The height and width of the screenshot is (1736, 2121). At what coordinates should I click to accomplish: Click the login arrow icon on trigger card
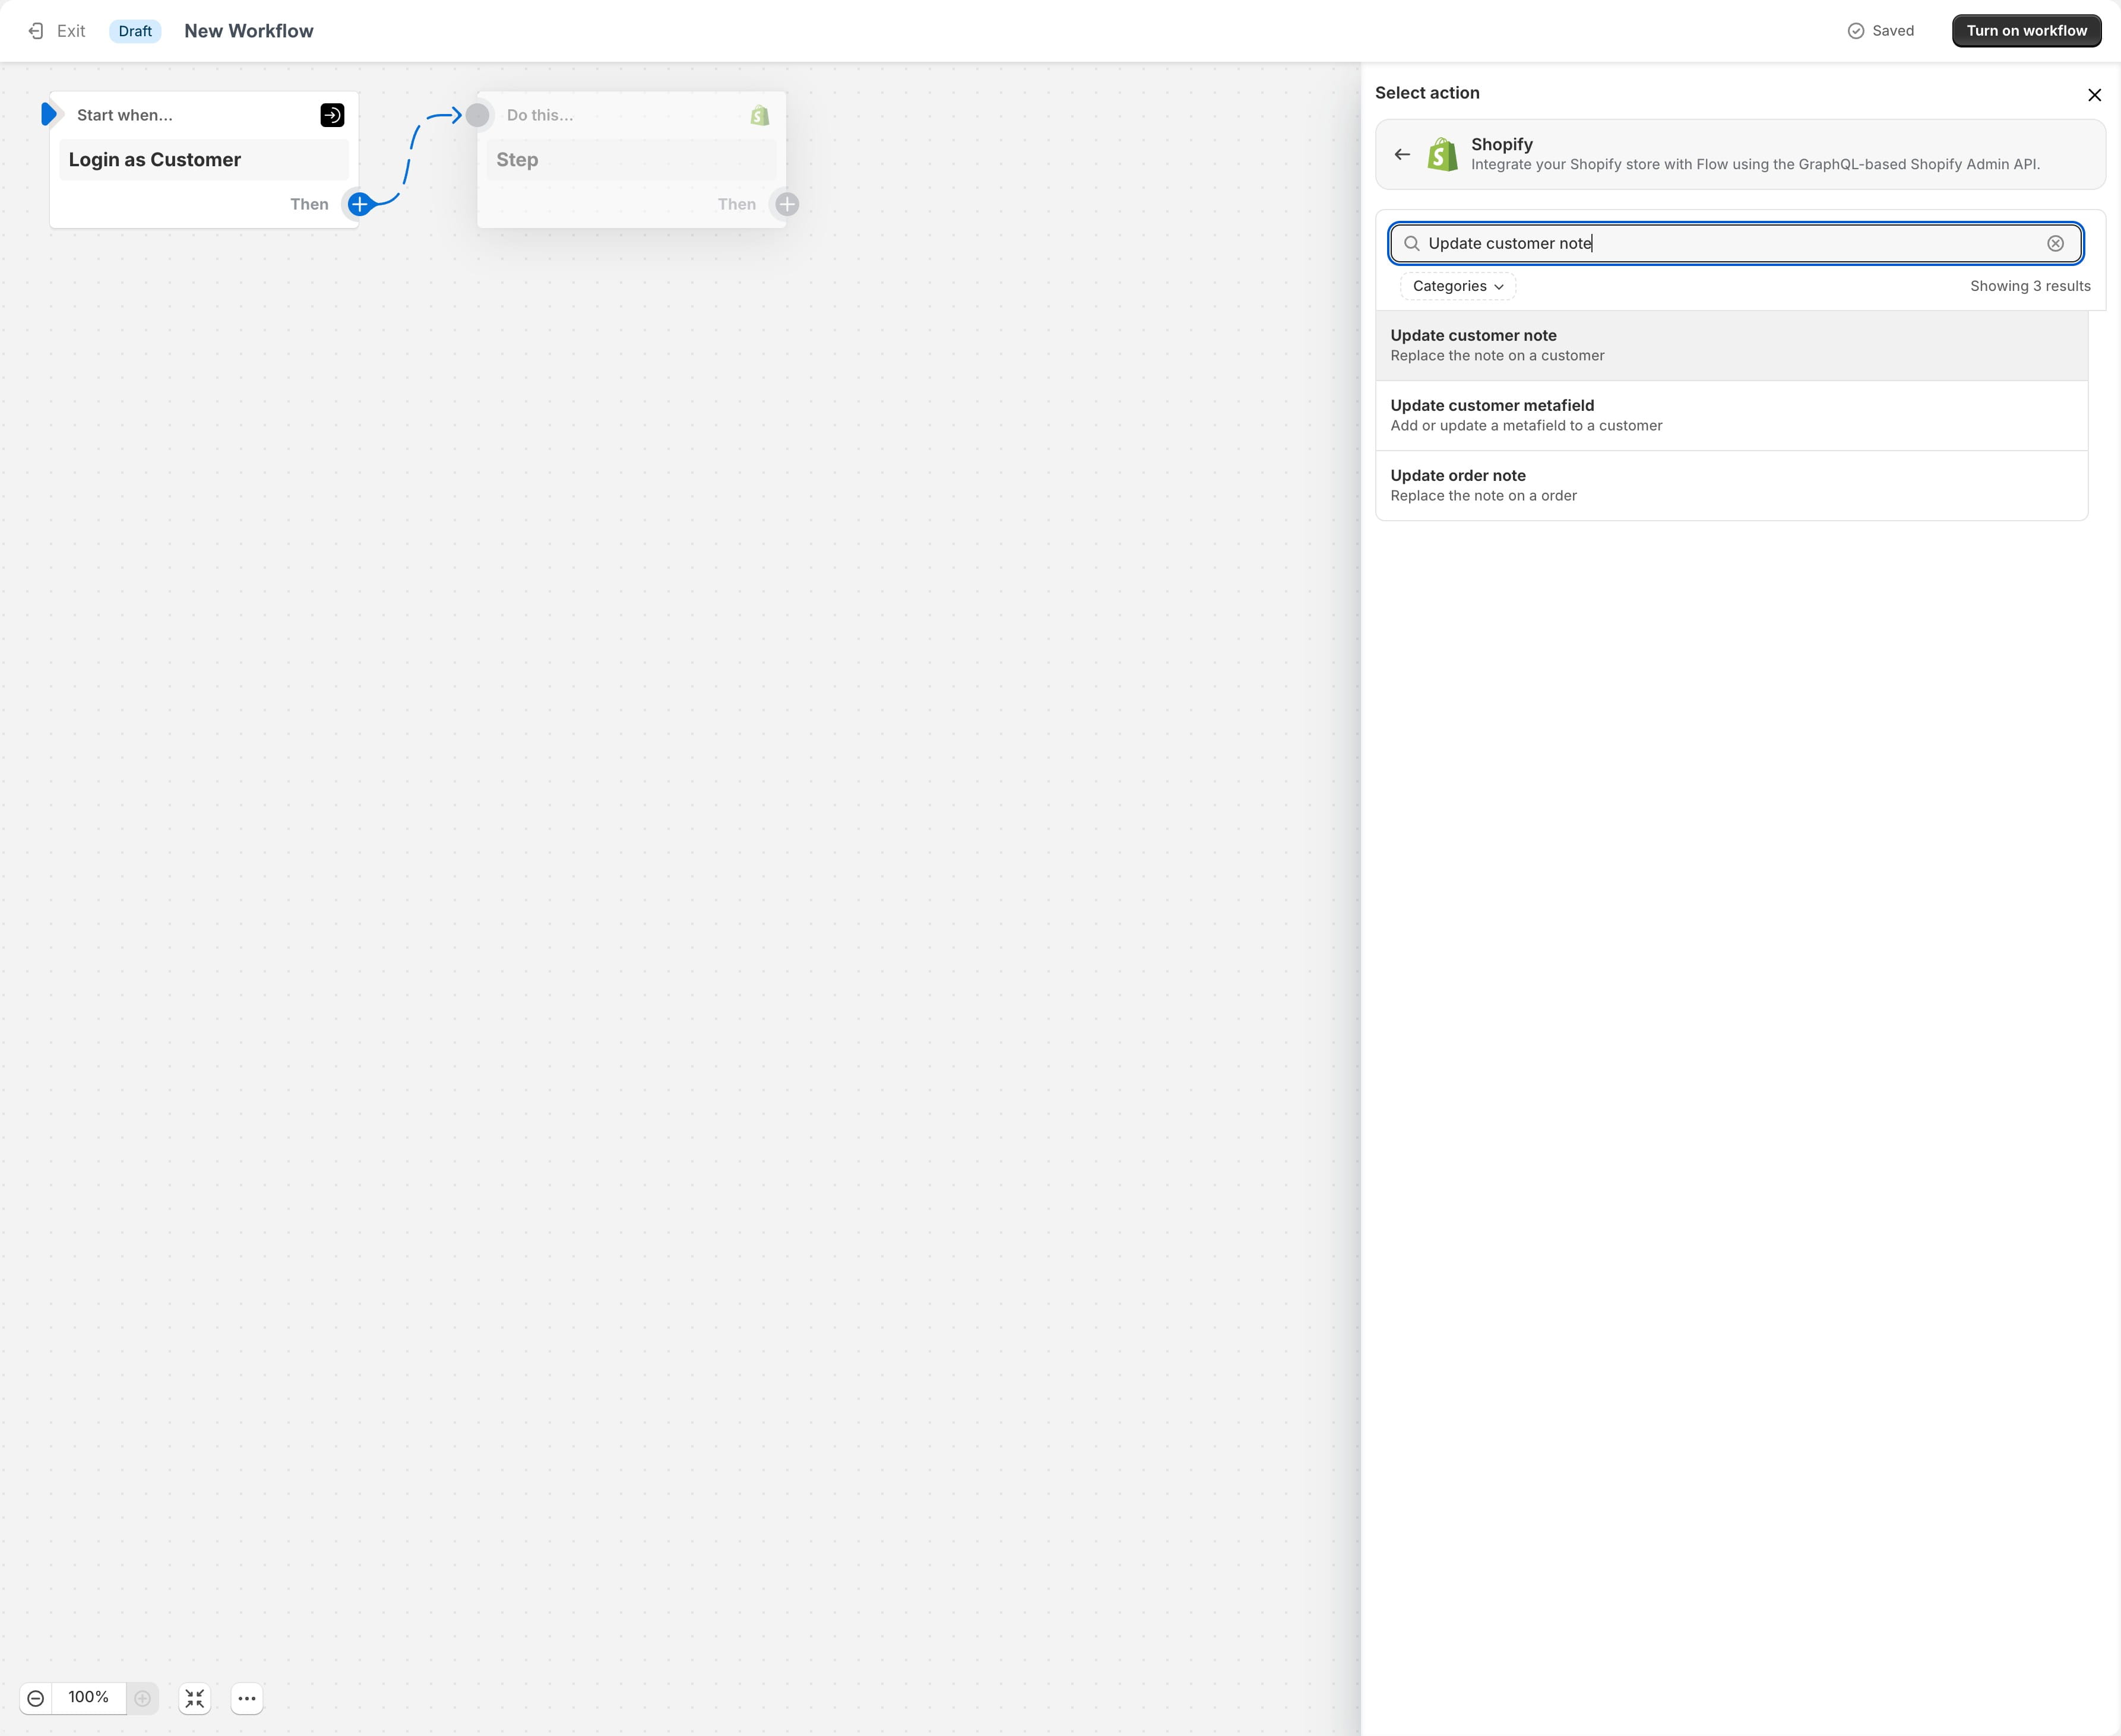click(x=331, y=114)
